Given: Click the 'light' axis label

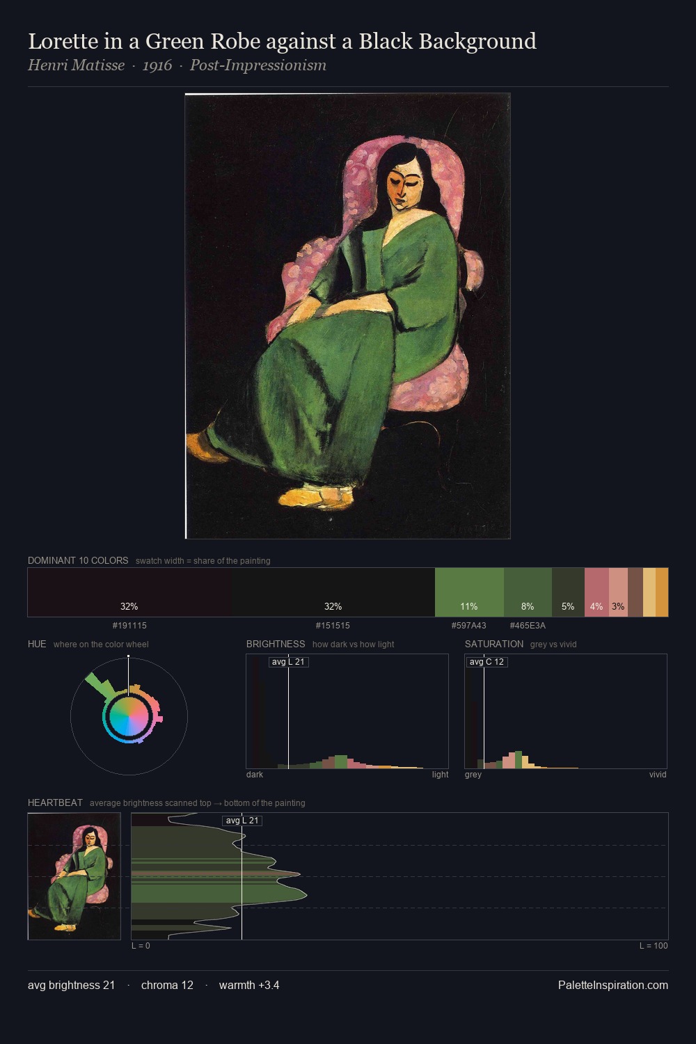Looking at the screenshot, I should click(440, 775).
